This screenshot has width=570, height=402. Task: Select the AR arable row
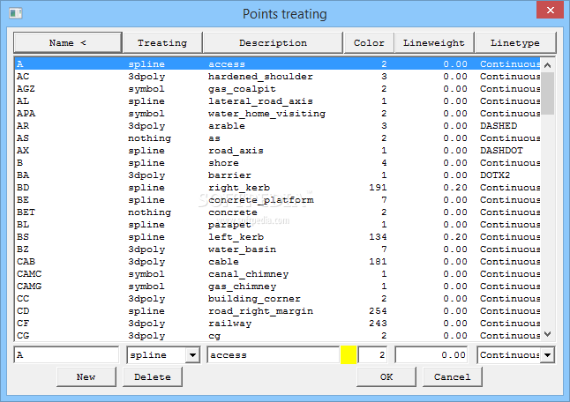278,126
